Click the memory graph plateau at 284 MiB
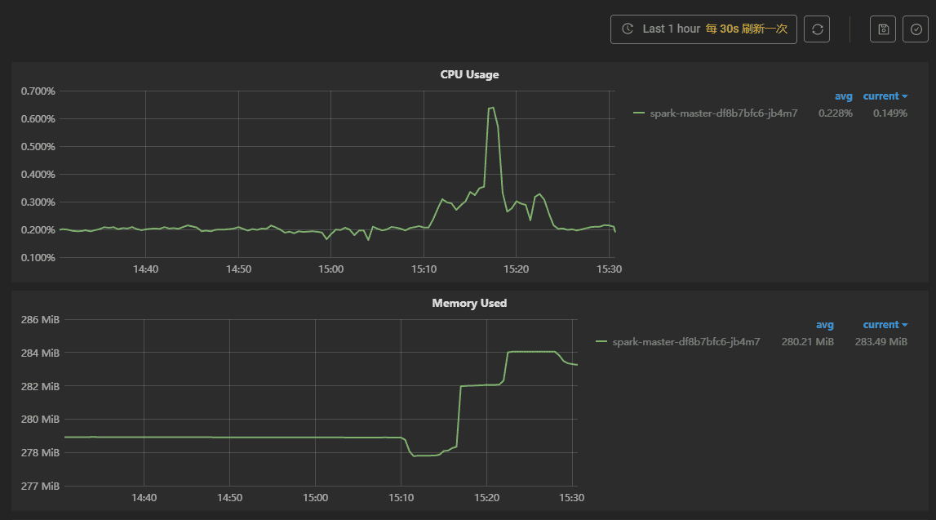The image size is (936, 520). tap(532, 352)
